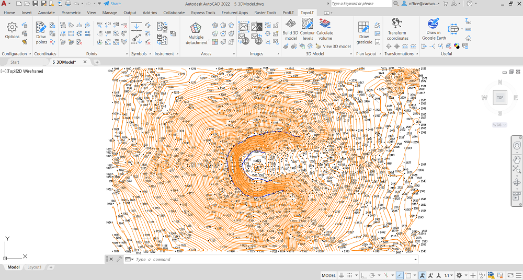Image resolution: width=523 pixels, height=280 pixels.
Task: Switch to the Layout1 tab
Action: coord(35,267)
